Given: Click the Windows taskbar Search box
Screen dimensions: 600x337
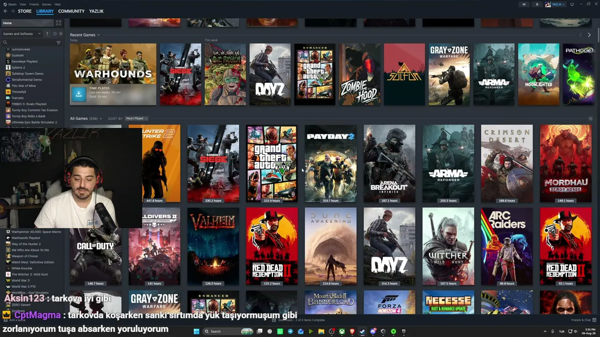Looking at the screenshot, I should coord(228,331).
